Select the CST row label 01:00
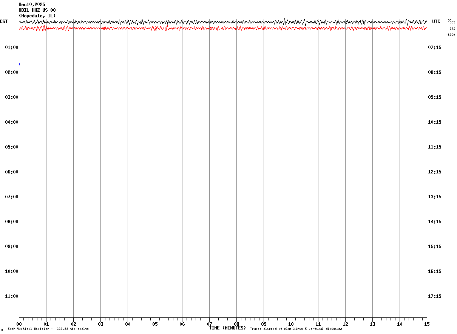457x334 pixels. pos(12,47)
